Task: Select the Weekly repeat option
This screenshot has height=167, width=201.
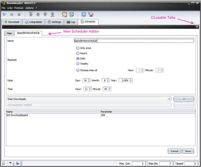Action: [x=82, y=64]
